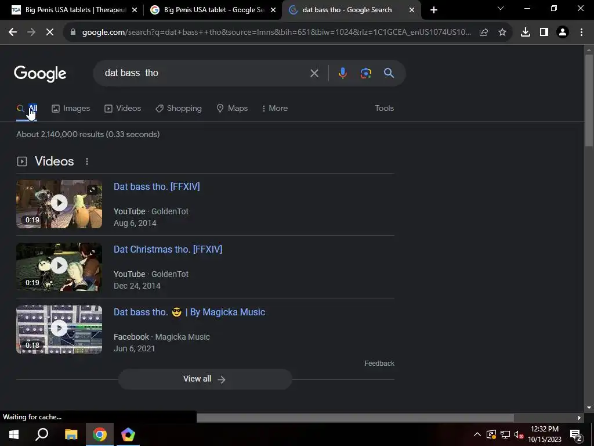Open the Windows Start menu

tap(14, 434)
